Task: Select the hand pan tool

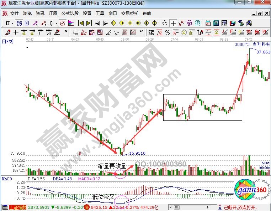Action: (x=165, y=23)
